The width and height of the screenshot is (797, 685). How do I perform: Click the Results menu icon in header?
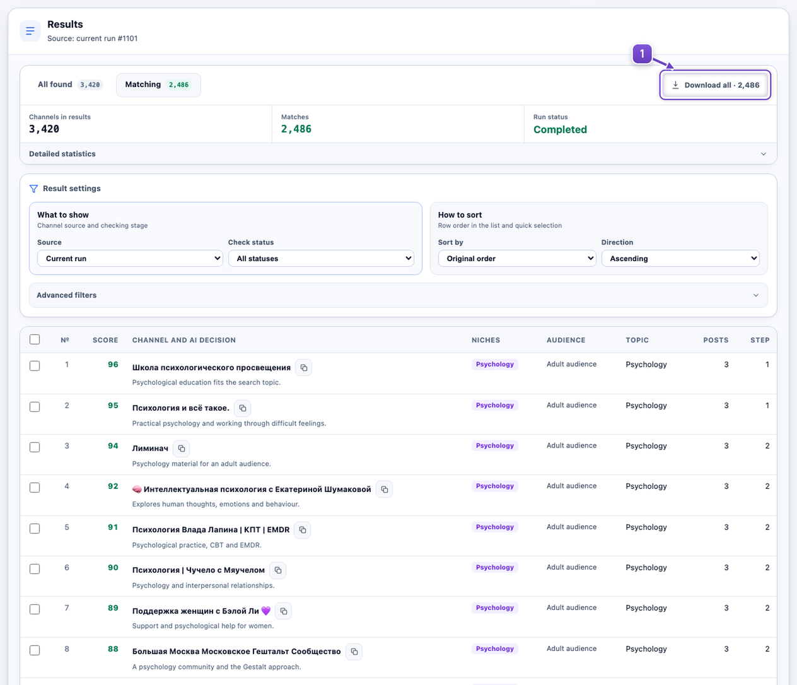(x=30, y=31)
